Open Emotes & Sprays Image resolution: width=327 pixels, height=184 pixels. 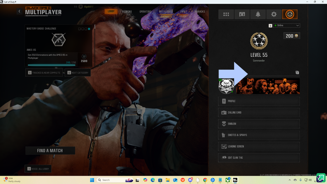tap(259, 135)
